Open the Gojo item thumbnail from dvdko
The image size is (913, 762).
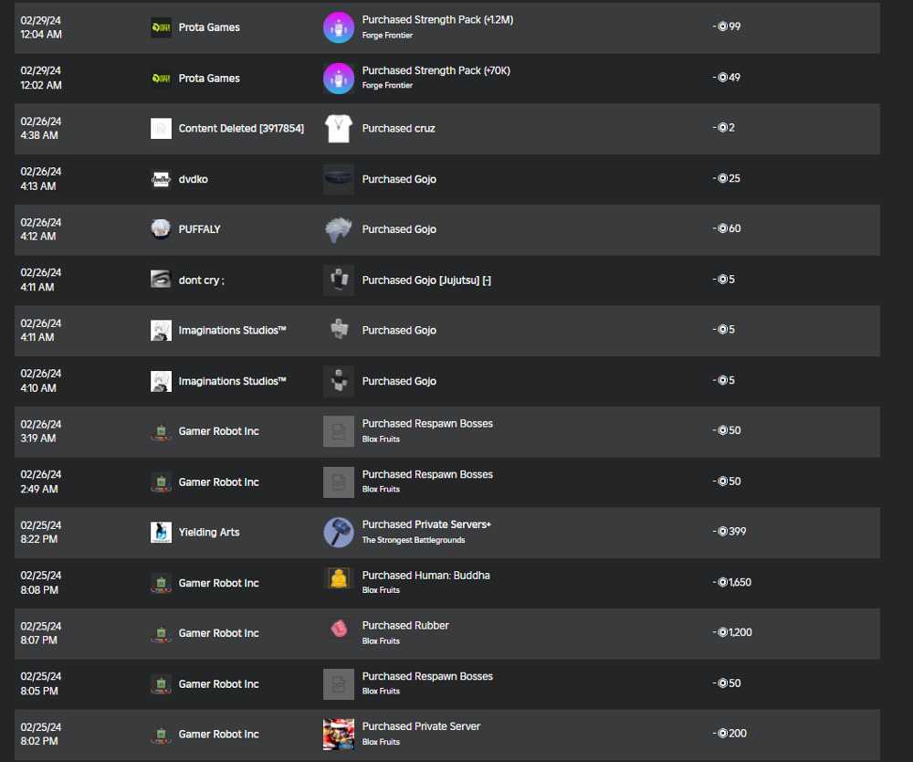pyautogui.click(x=339, y=179)
